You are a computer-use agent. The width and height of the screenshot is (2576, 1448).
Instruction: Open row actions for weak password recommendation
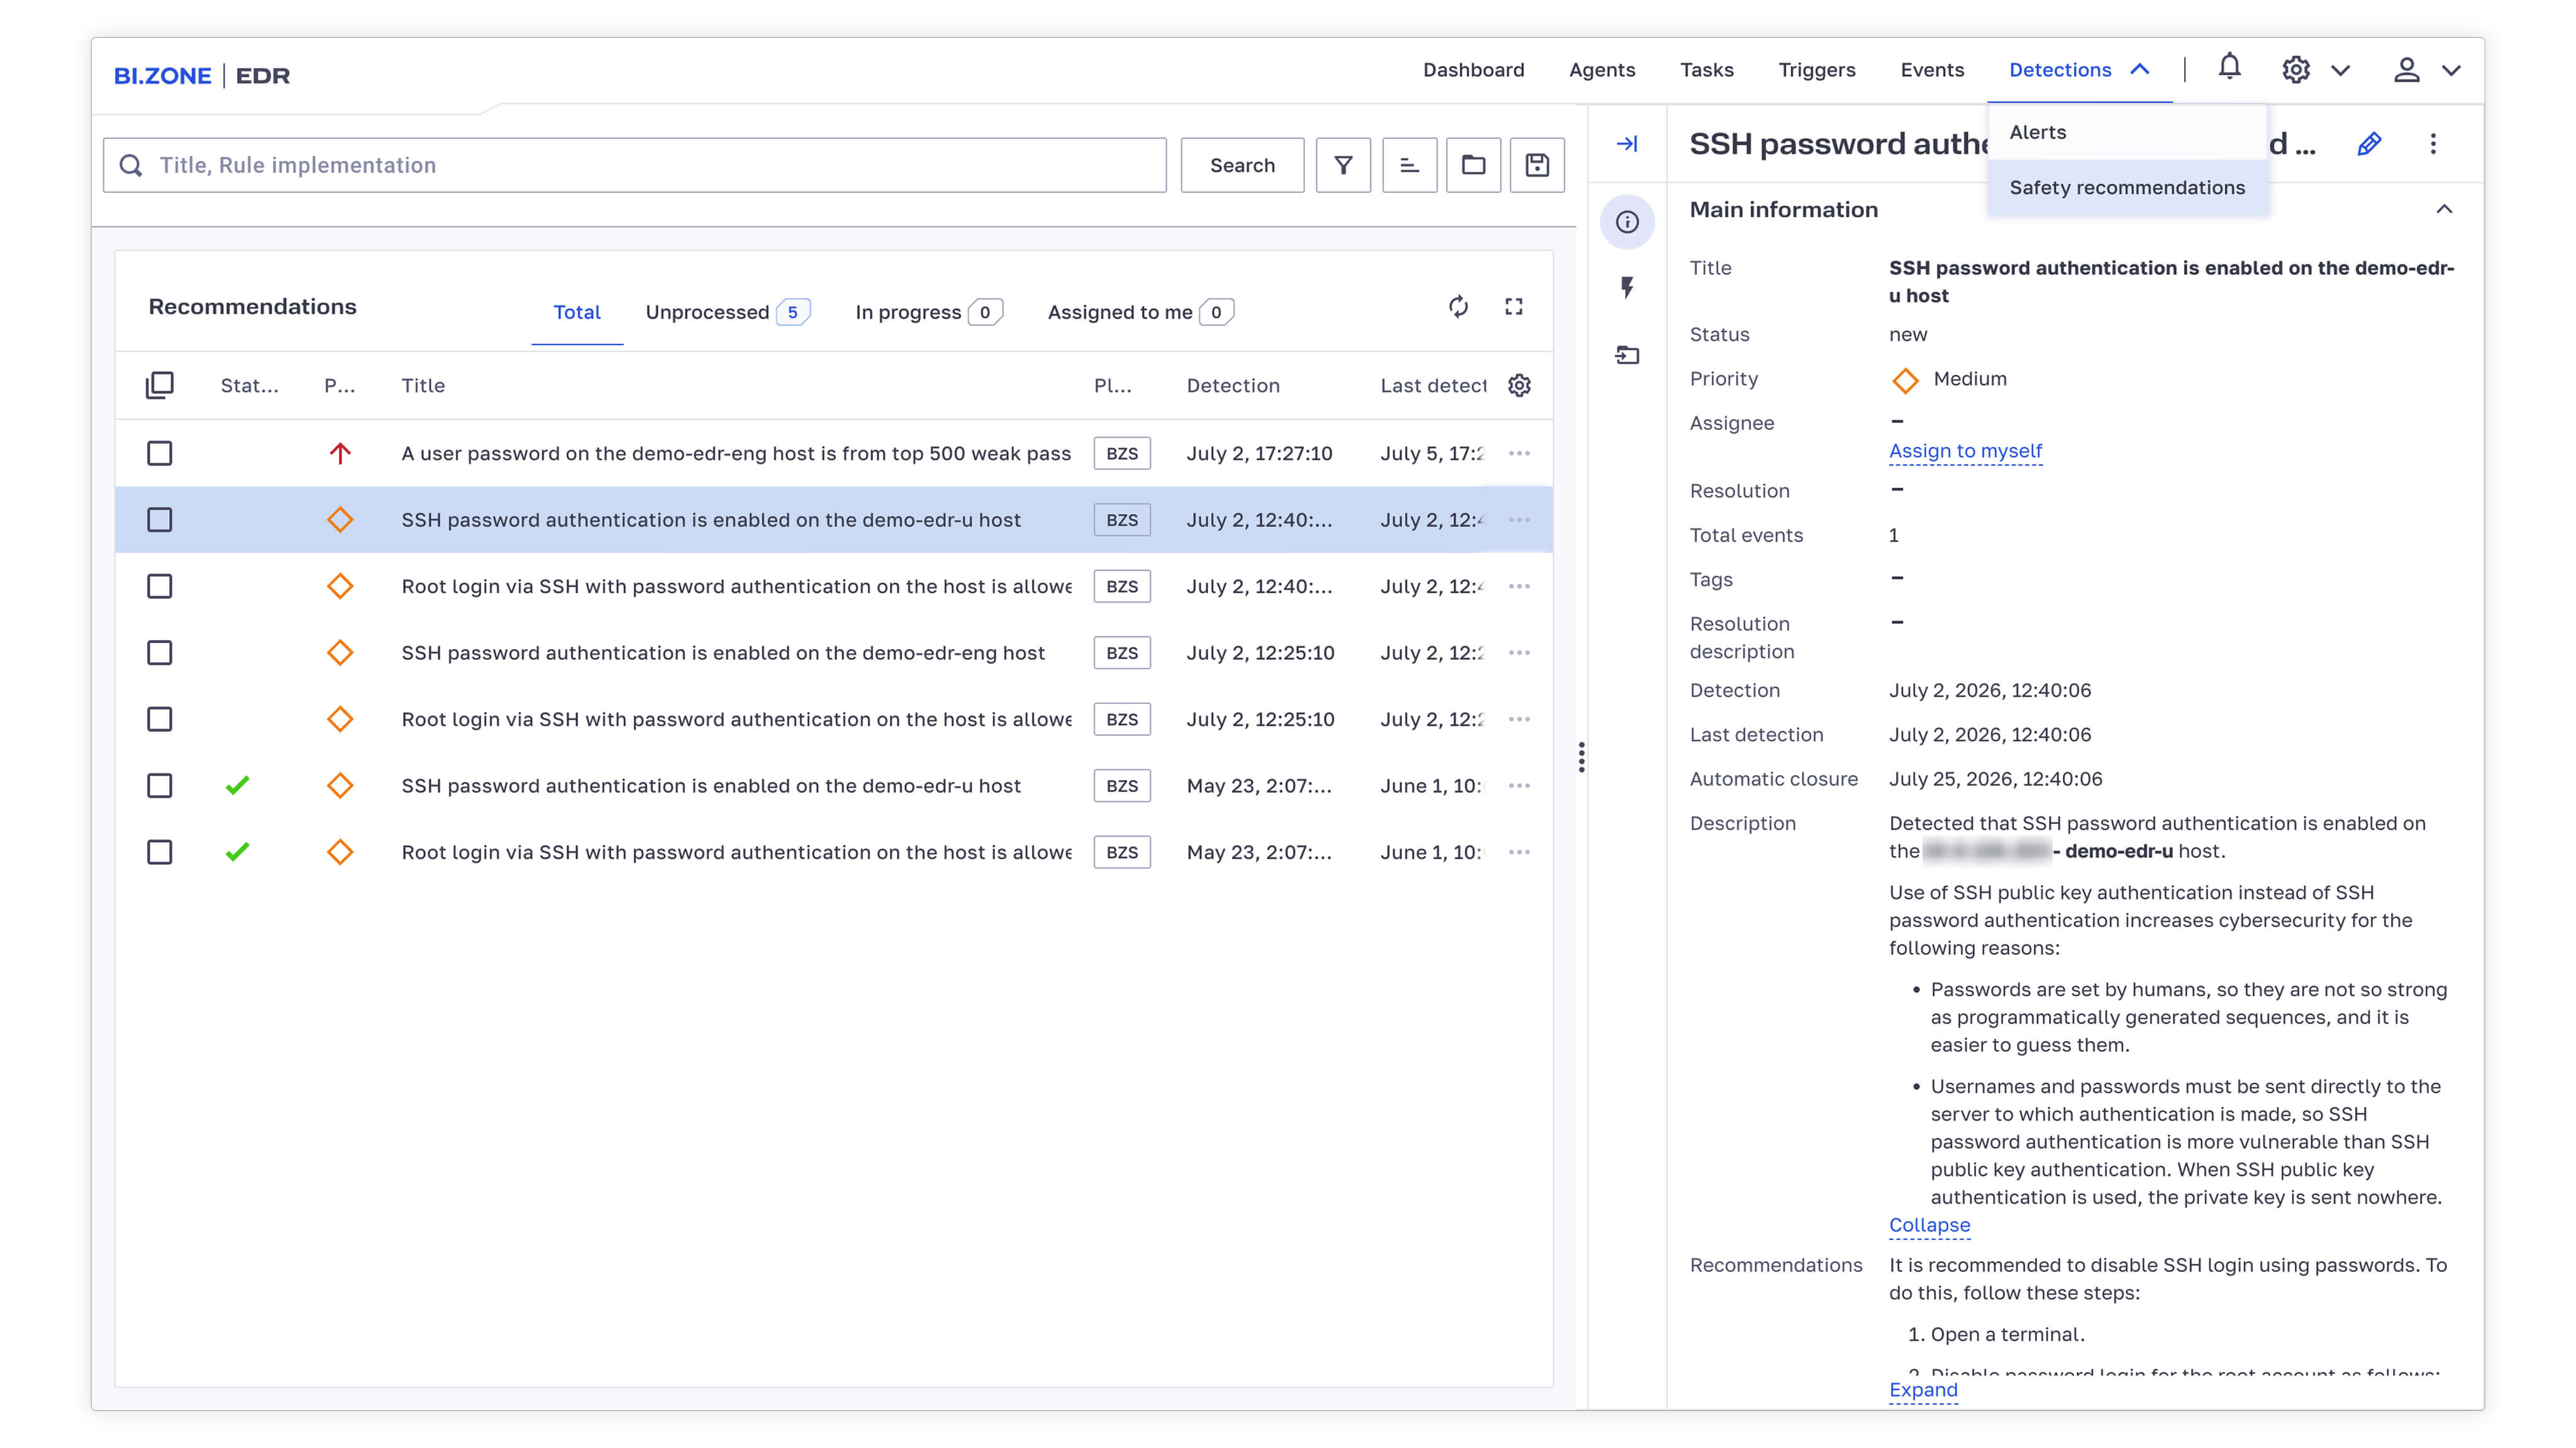[x=1519, y=453]
